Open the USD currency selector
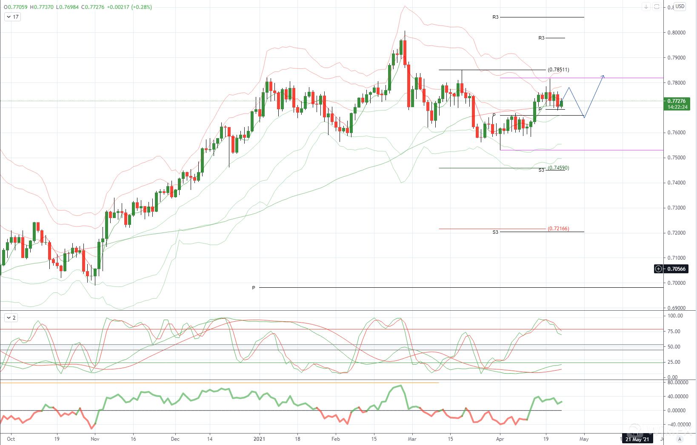 (x=680, y=6)
